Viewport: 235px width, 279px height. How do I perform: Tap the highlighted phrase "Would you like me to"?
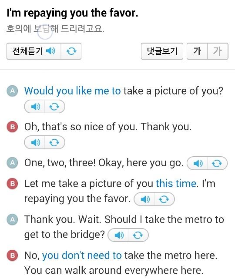(72, 91)
